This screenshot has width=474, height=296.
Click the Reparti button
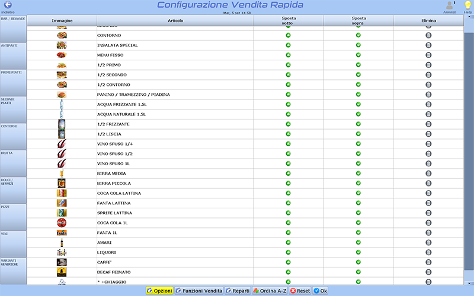point(238,291)
